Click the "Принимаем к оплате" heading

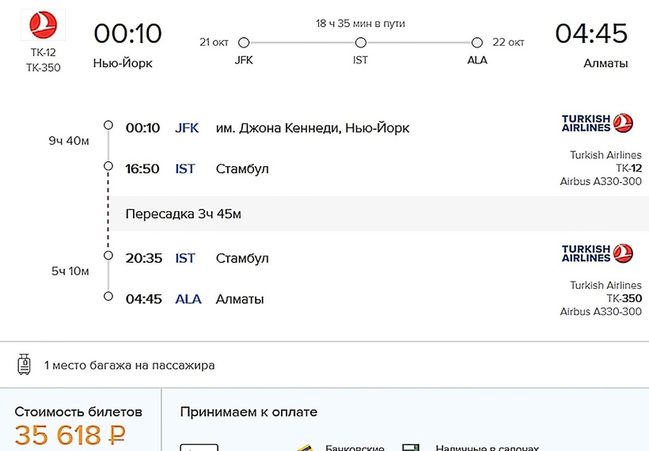point(249,411)
